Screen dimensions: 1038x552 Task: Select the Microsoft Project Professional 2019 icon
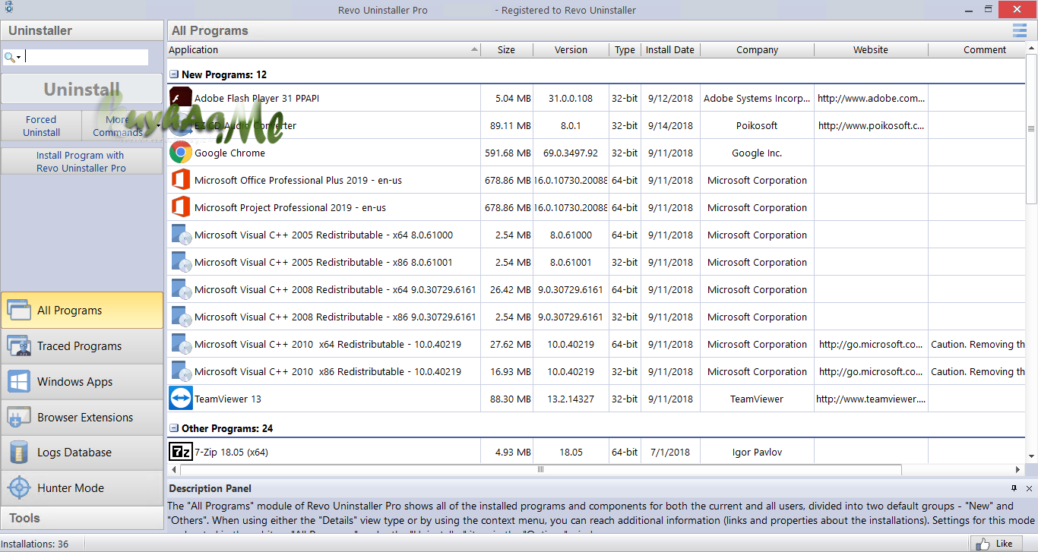point(181,207)
